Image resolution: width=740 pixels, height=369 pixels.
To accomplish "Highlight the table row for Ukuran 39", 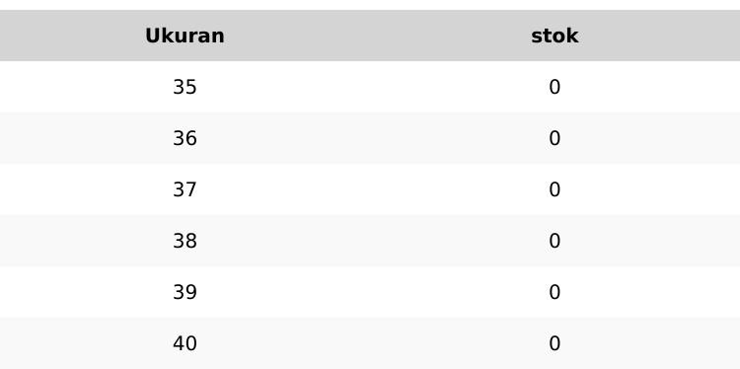I will point(370,292).
